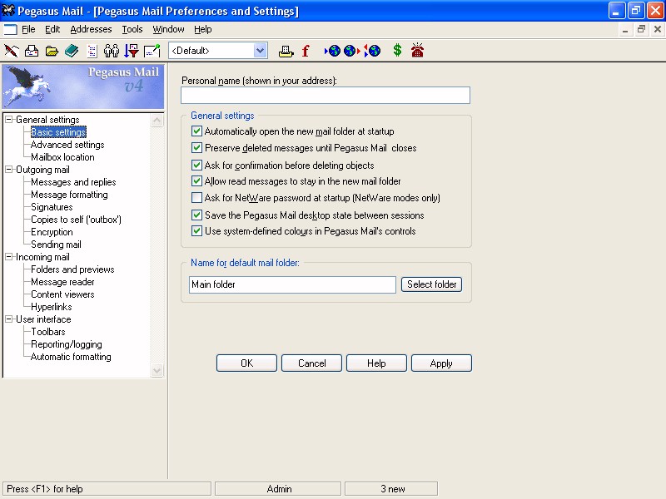Click the Pegasus Mail title bar icon
Viewport: 666px width, 499px height.
click(x=8, y=10)
